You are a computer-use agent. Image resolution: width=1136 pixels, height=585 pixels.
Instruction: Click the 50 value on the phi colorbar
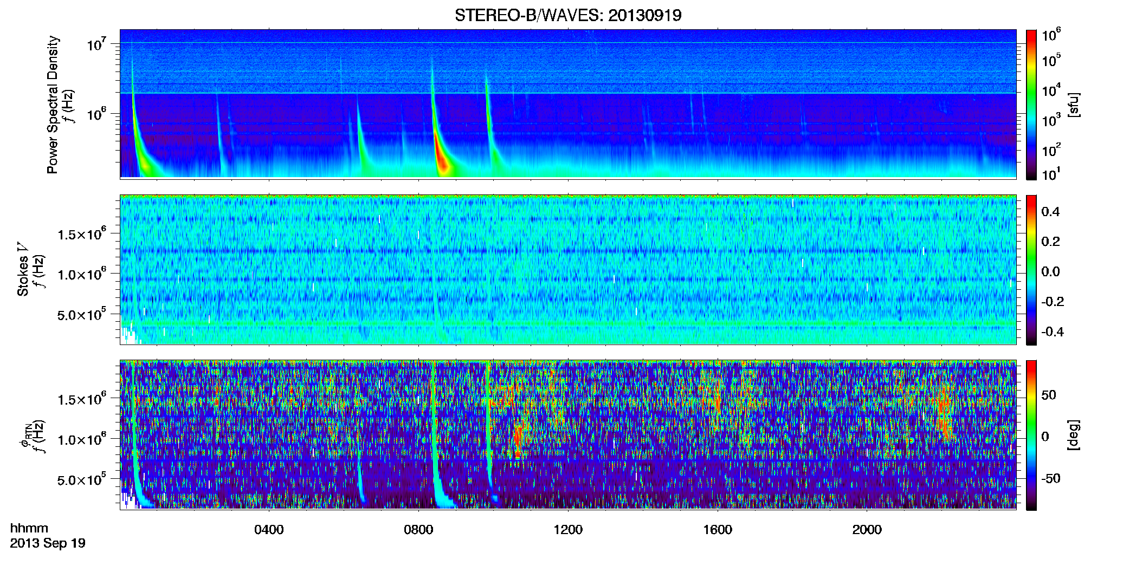[x=1049, y=395]
